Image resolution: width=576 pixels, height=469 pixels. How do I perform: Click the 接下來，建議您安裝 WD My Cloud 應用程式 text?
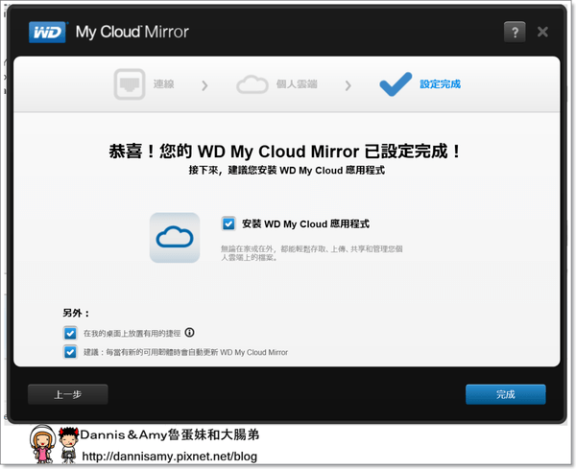[286, 171]
